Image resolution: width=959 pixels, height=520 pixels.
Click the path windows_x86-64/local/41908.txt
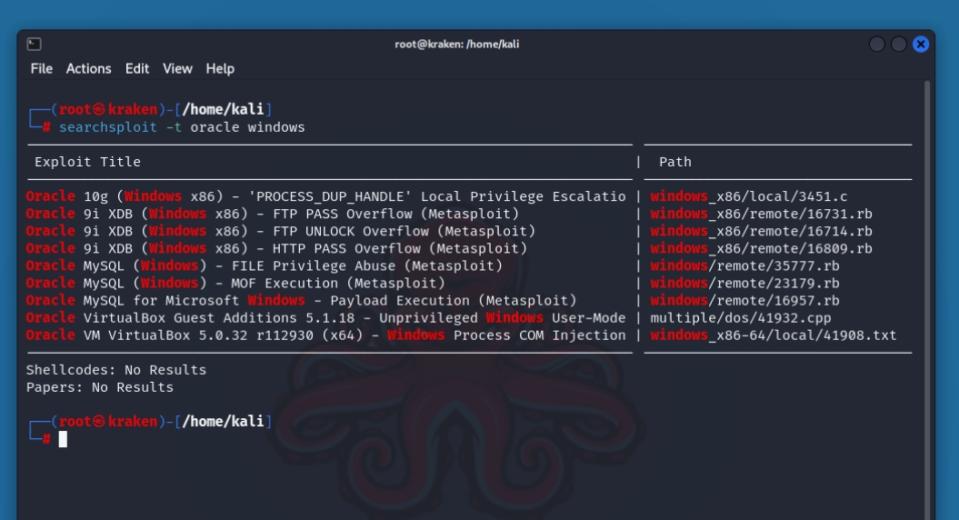(773, 335)
